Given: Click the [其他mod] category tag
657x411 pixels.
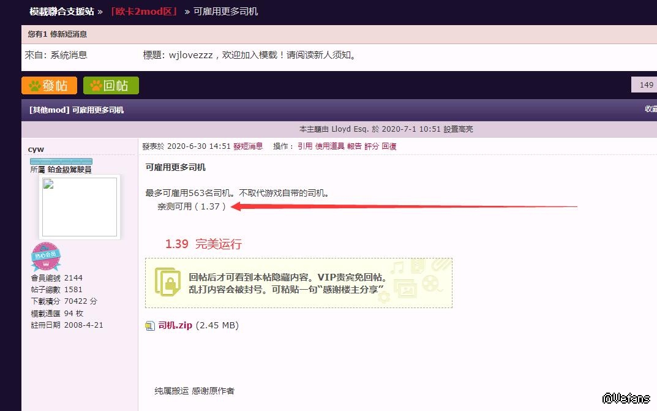Looking at the screenshot, I should [50, 110].
